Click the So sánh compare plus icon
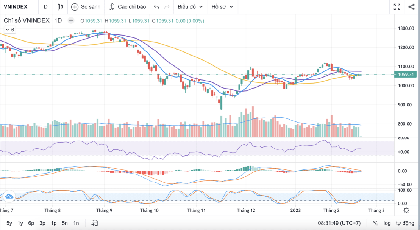Viewport: 420px width, 230px height. [x=75, y=7]
